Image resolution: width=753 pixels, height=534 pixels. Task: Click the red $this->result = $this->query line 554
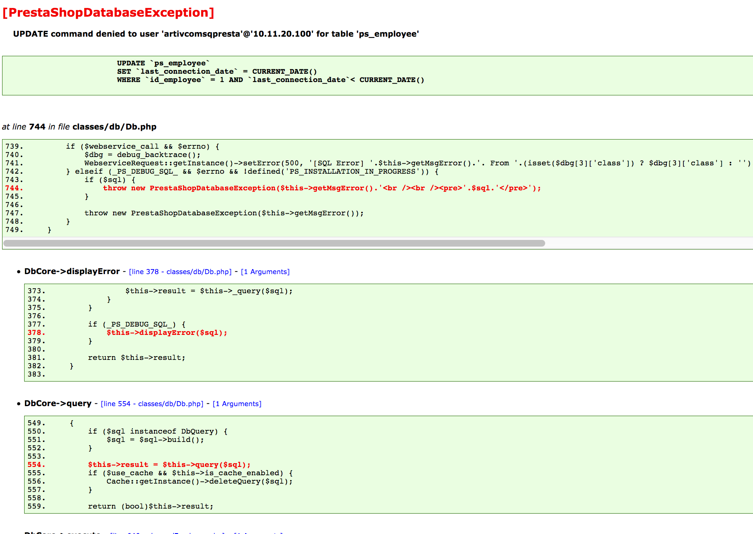coord(169,465)
